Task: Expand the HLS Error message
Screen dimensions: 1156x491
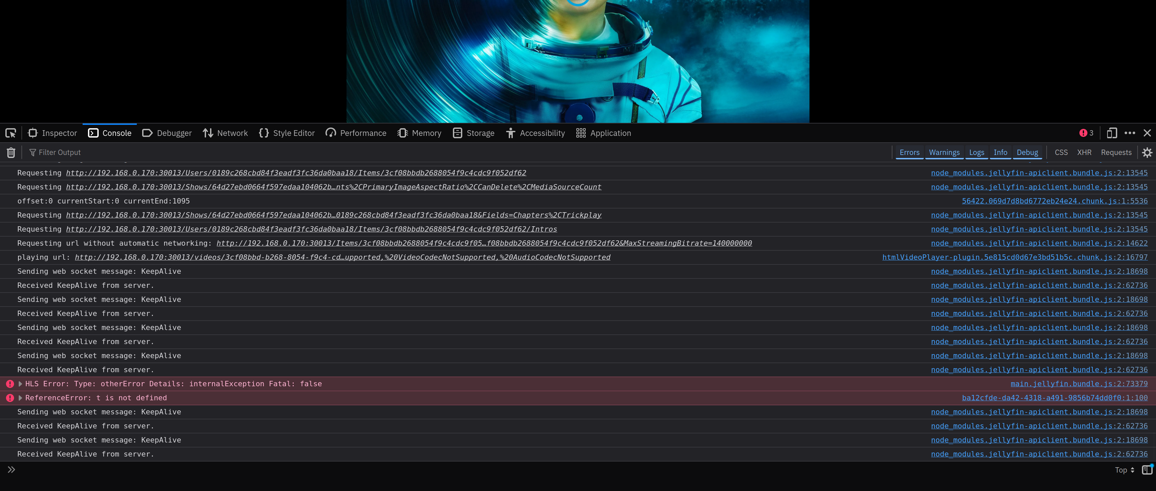Action: (20, 384)
